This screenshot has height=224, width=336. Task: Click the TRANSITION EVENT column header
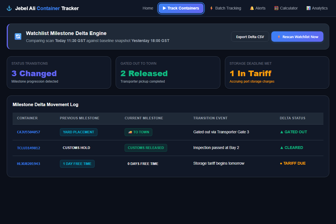210,118
